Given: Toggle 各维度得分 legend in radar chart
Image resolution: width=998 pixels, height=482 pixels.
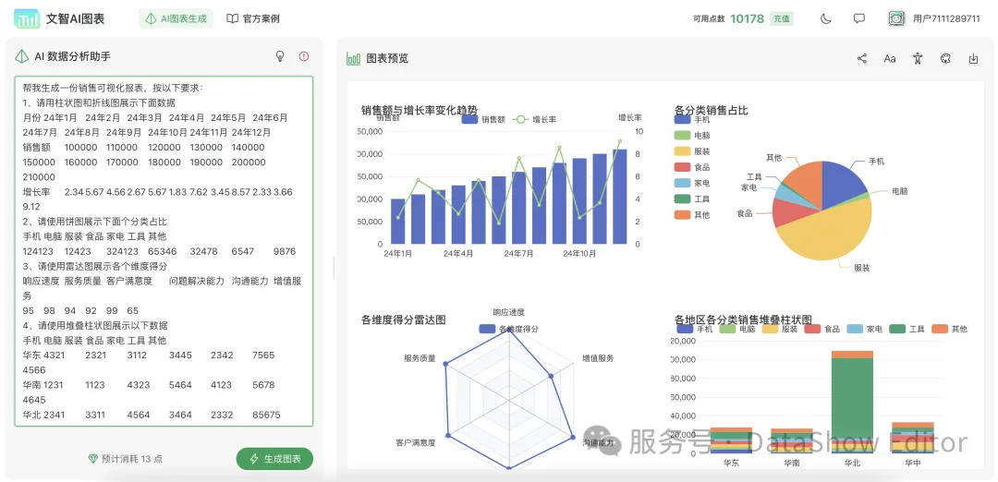Looking at the screenshot, I should click(508, 329).
